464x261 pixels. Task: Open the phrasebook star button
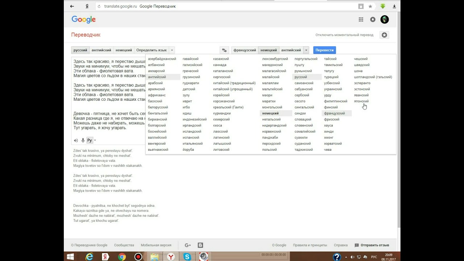[x=384, y=35]
